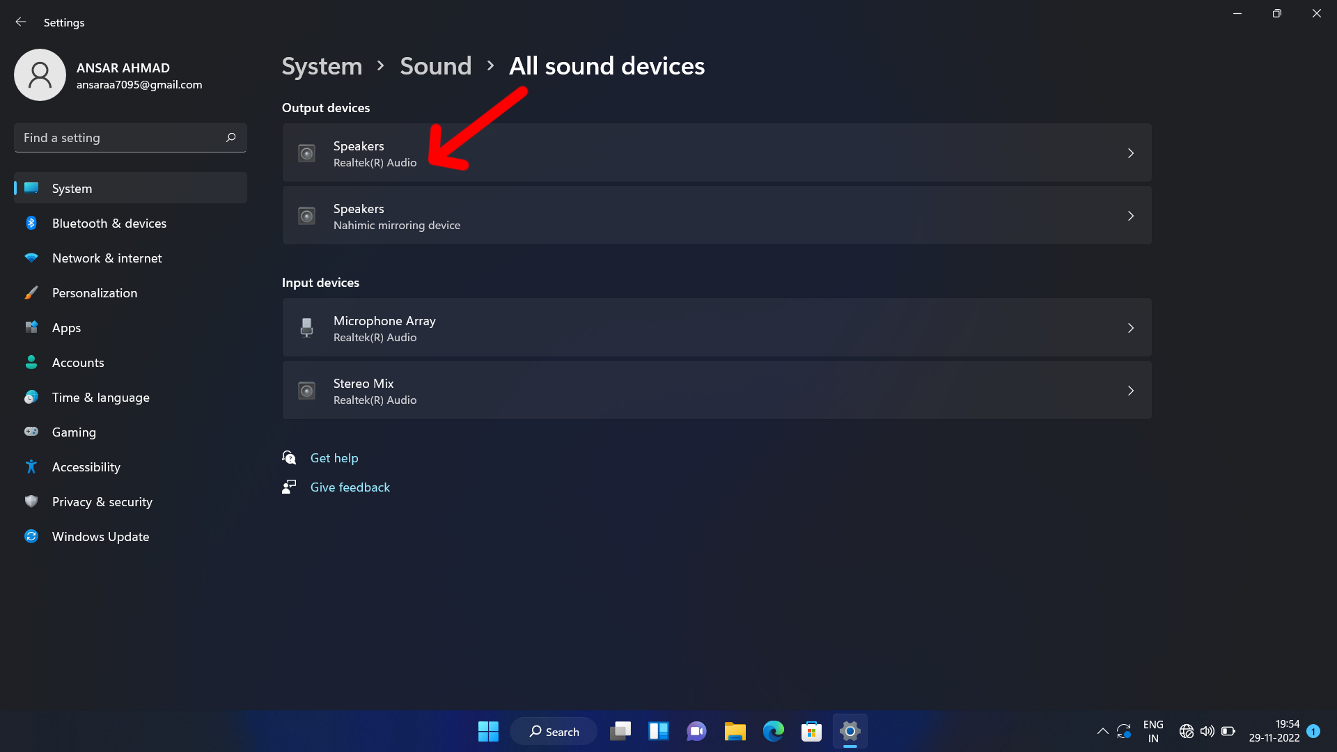Open network icon in system tray
Image resolution: width=1337 pixels, height=752 pixels.
coord(1187,731)
